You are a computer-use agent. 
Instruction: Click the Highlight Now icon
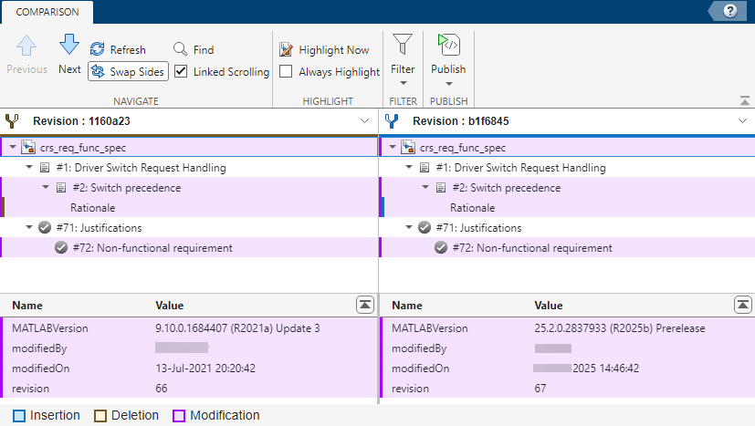click(x=287, y=50)
